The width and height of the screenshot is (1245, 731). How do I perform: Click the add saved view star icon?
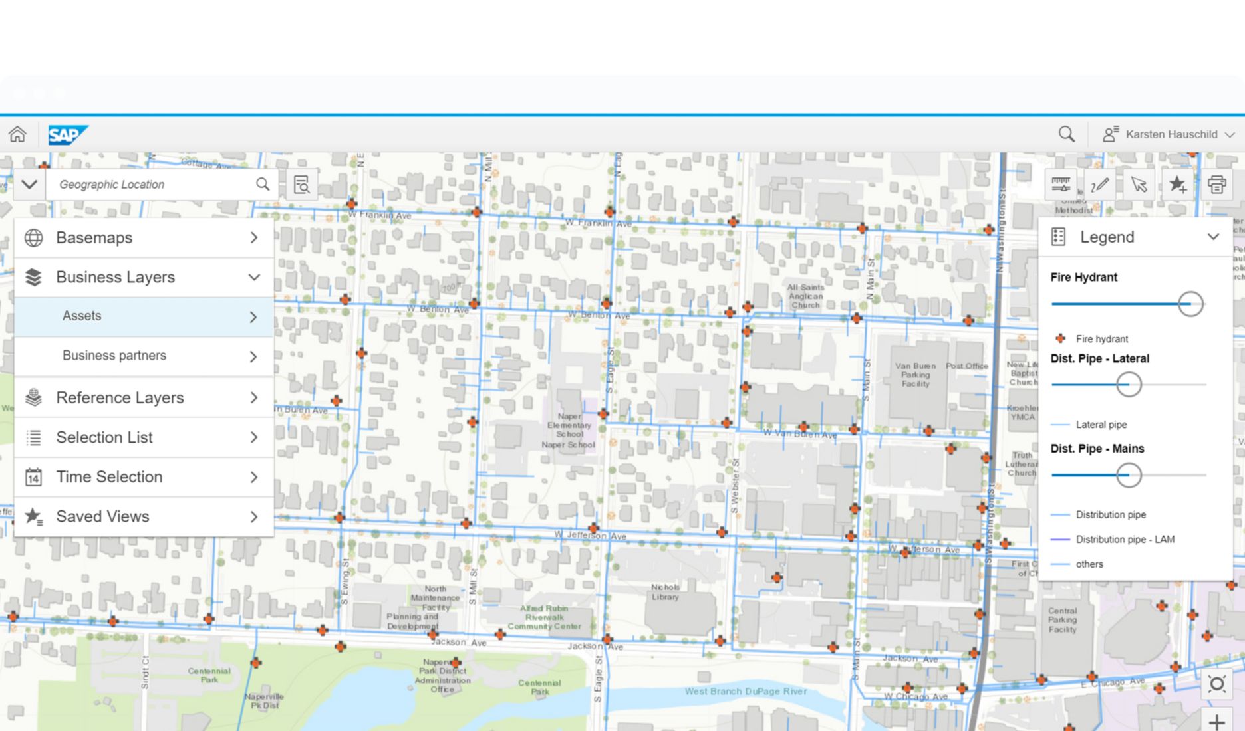pos(1178,184)
